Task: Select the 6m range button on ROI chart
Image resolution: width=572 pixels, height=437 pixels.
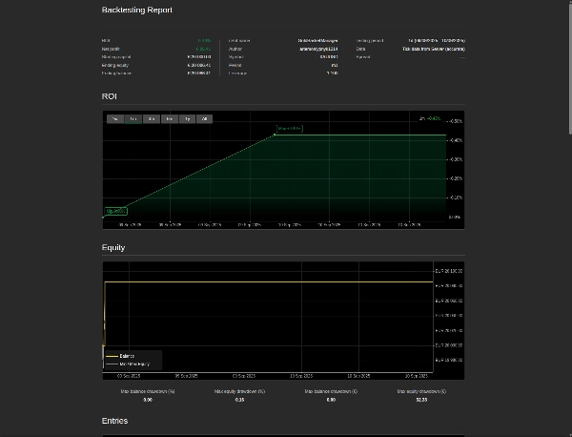Action: pos(170,119)
